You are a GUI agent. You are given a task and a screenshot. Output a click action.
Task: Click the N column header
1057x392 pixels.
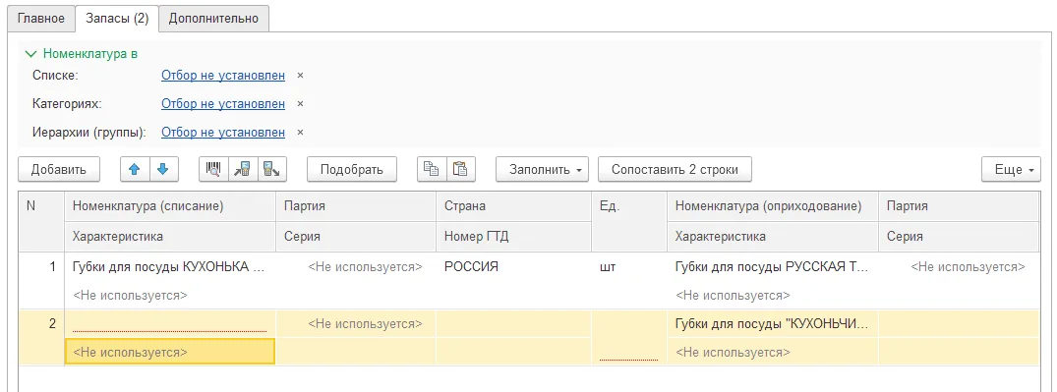[x=41, y=222]
